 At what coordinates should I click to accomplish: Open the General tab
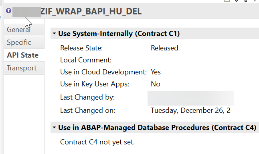pos(24,30)
